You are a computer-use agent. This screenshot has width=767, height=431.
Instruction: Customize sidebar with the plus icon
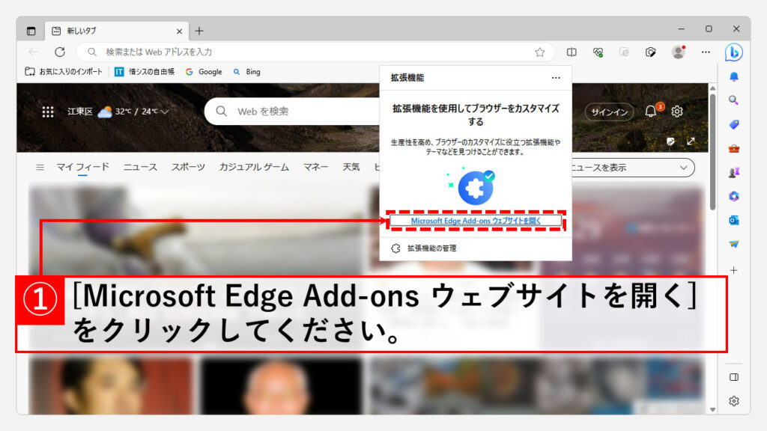(x=734, y=270)
